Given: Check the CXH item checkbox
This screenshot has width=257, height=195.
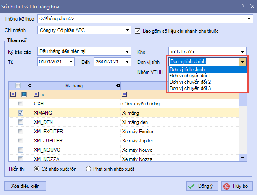Looking at the screenshot, I should [x=20, y=104].
